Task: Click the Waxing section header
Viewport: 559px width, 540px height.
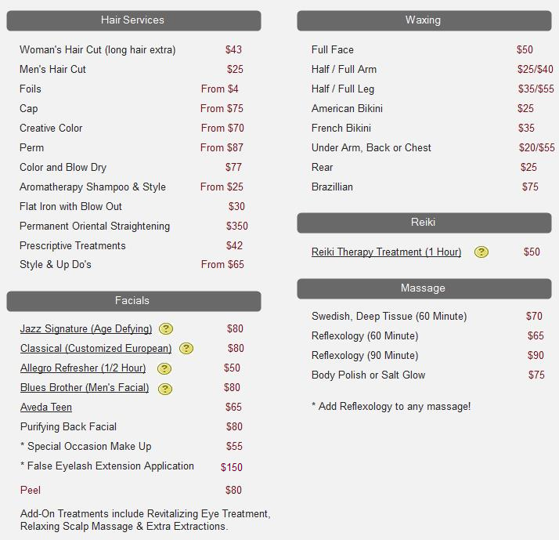Action: [x=424, y=20]
